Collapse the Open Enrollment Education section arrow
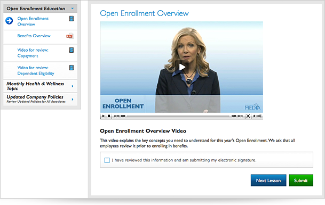This screenshot has width=325, height=205. point(73,9)
